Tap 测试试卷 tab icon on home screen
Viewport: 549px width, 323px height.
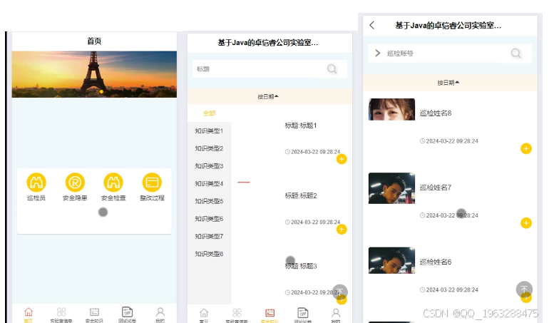click(127, 312)
